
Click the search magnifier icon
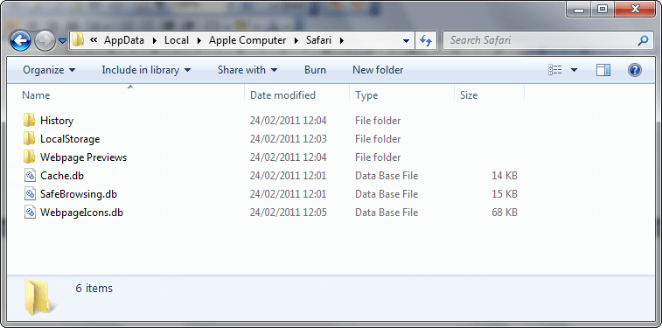tap(643, 40)
